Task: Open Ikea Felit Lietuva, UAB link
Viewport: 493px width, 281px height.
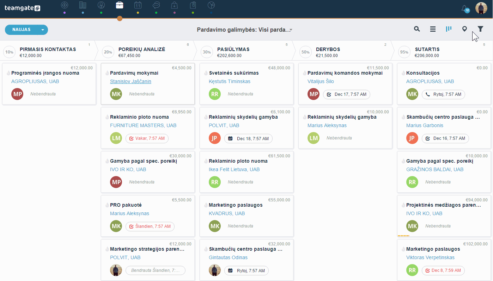Action: pos(234,169)
